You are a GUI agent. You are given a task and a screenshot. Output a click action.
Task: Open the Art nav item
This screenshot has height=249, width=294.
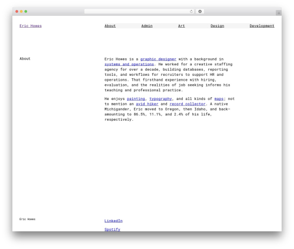pyautogui.click(x=181, y=26)
